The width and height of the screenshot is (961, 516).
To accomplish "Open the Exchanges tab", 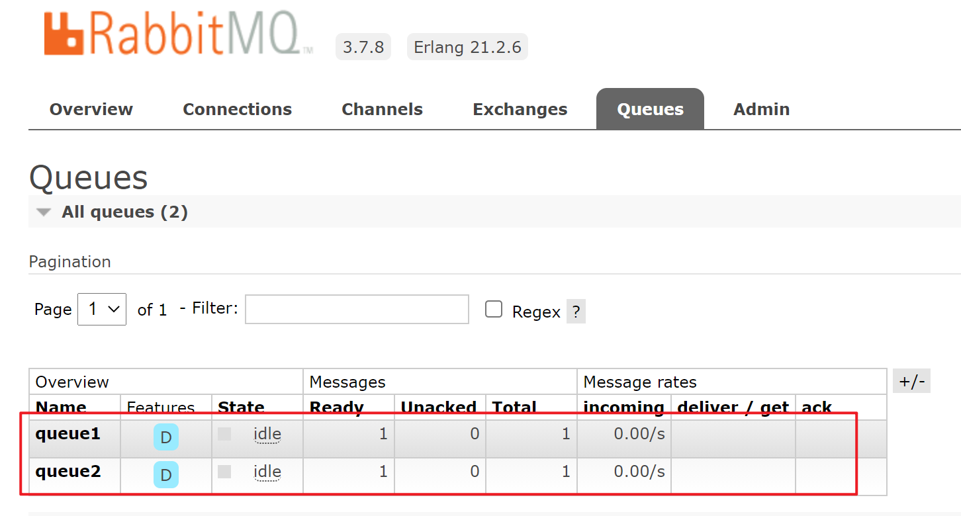I will 520,109.
